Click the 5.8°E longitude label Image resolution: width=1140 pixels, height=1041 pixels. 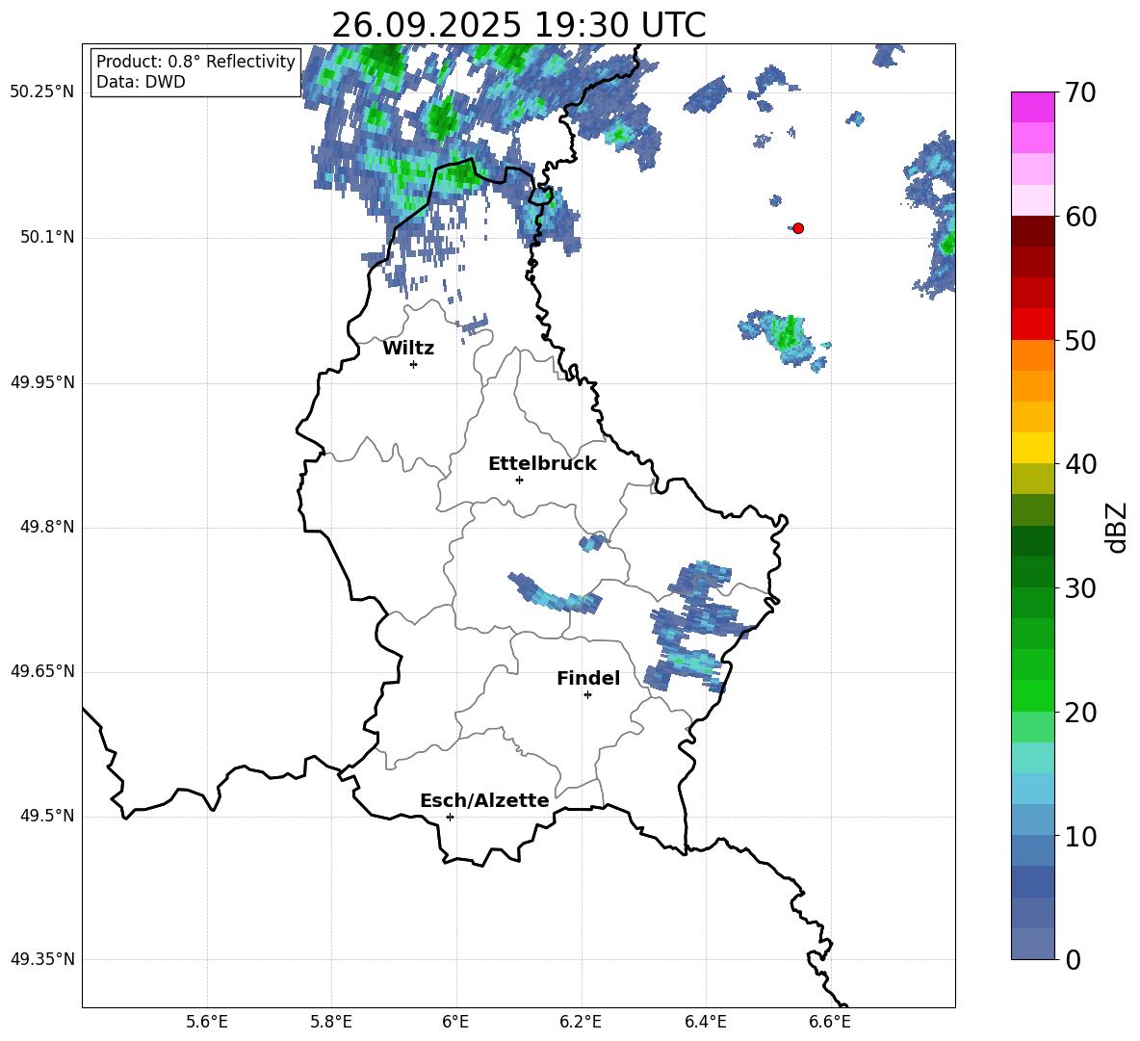331,1022
